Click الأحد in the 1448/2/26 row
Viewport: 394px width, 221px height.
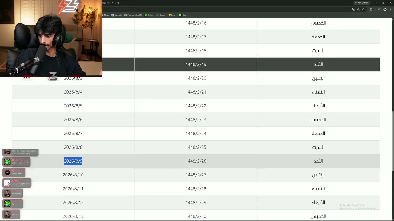pos(318,161)
